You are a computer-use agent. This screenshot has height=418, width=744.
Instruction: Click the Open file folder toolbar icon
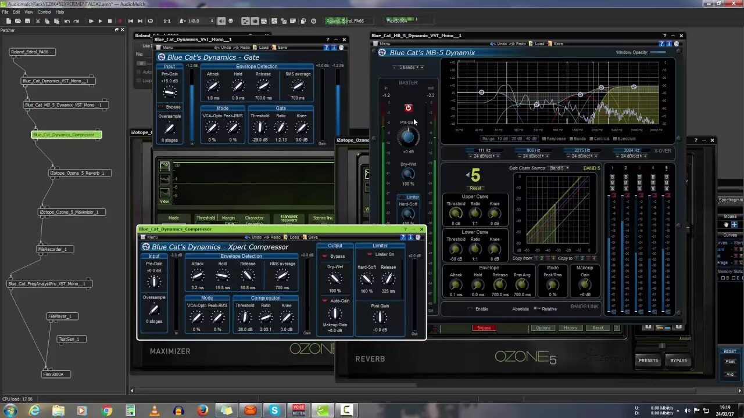pos(18,21)
